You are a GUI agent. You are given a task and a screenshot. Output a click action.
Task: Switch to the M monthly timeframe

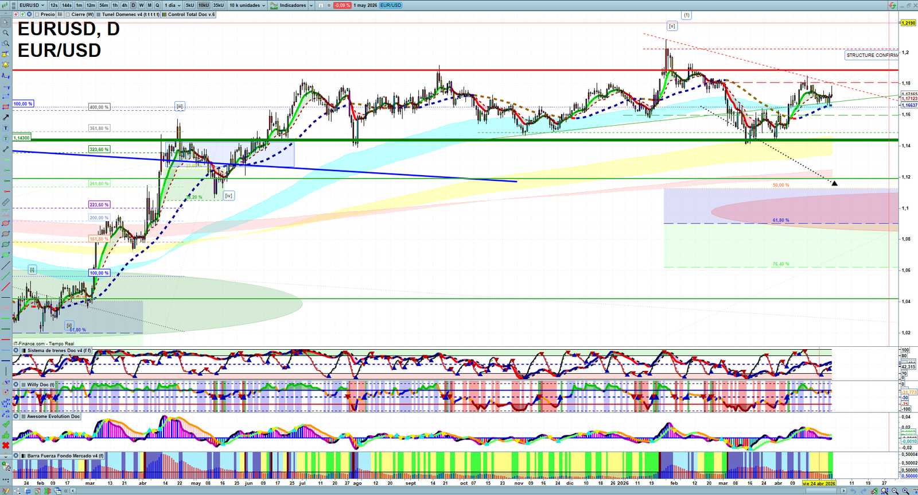pyautogui.click(x=149, y=5)
